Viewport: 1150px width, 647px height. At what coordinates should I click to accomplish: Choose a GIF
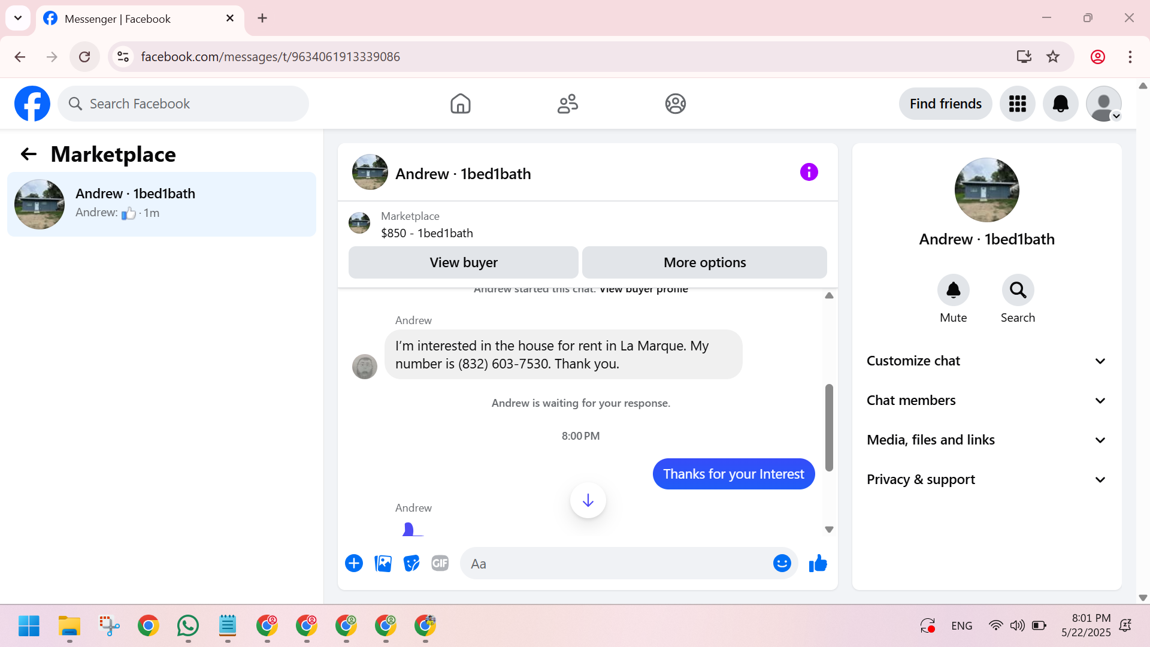(440, 563)
